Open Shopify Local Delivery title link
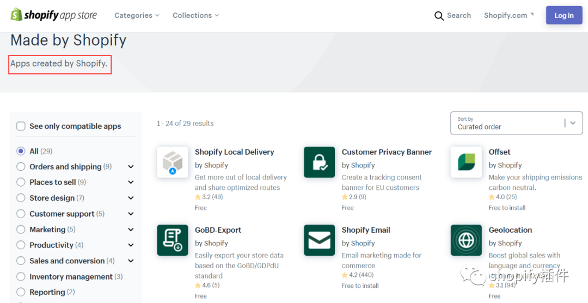 point(234,152)
